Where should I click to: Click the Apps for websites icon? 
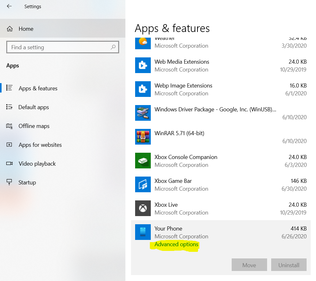click(x=9, y=145)
